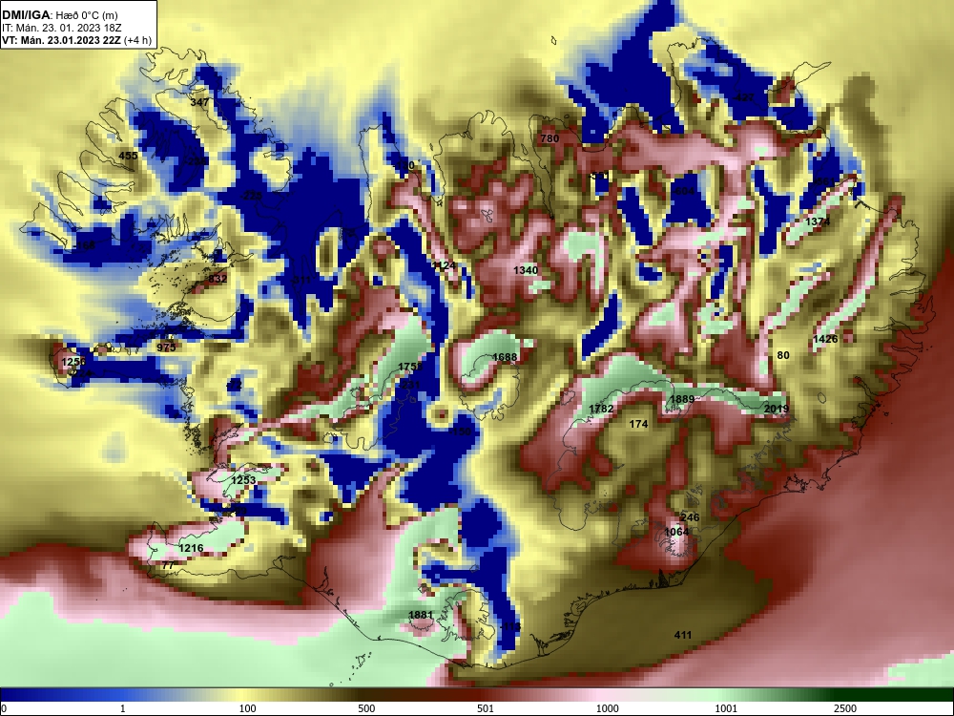Click the map value '246'
This screenshot has height=716, width=954.
click(690, 517)
